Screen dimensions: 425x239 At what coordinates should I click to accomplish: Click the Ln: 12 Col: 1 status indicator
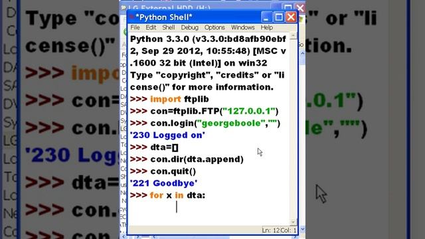(x=279, y=230)
